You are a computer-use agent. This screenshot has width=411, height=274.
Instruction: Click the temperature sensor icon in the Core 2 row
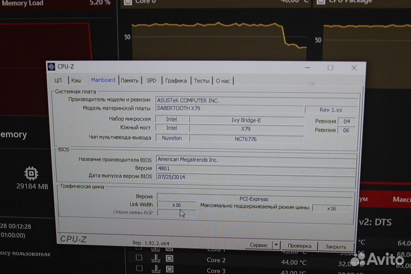156,260
